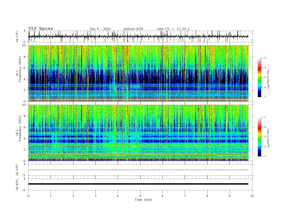Select the date text "Jun. 8 , 2016"
Screen dimensions: 284x220
[100, 29]
